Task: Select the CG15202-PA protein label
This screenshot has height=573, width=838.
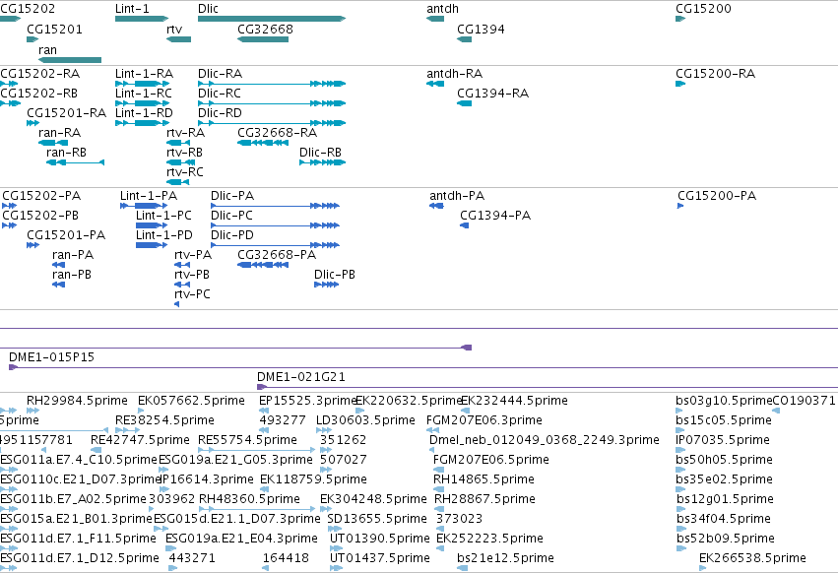Action: coord(41,196)
